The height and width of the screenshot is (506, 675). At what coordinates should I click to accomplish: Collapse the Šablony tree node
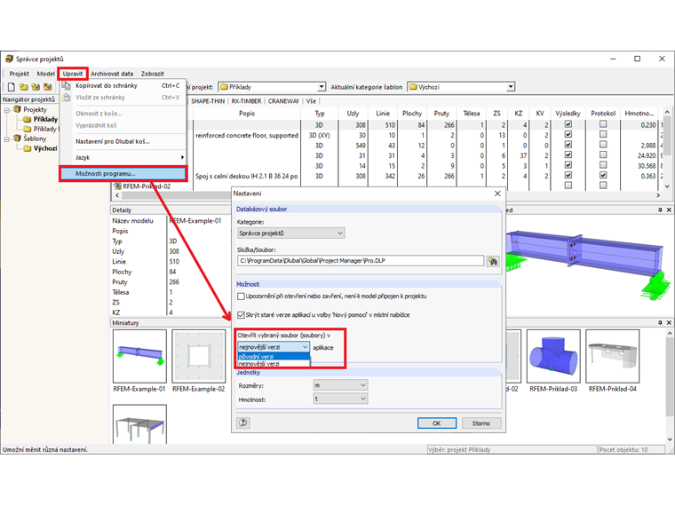point(7,139)
